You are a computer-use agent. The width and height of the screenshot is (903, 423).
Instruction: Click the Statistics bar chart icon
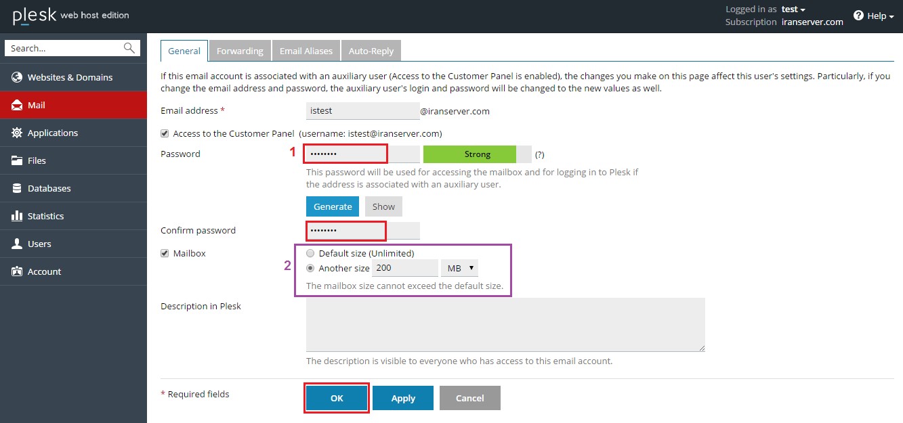pyautogui.click(x=17, y=216)
